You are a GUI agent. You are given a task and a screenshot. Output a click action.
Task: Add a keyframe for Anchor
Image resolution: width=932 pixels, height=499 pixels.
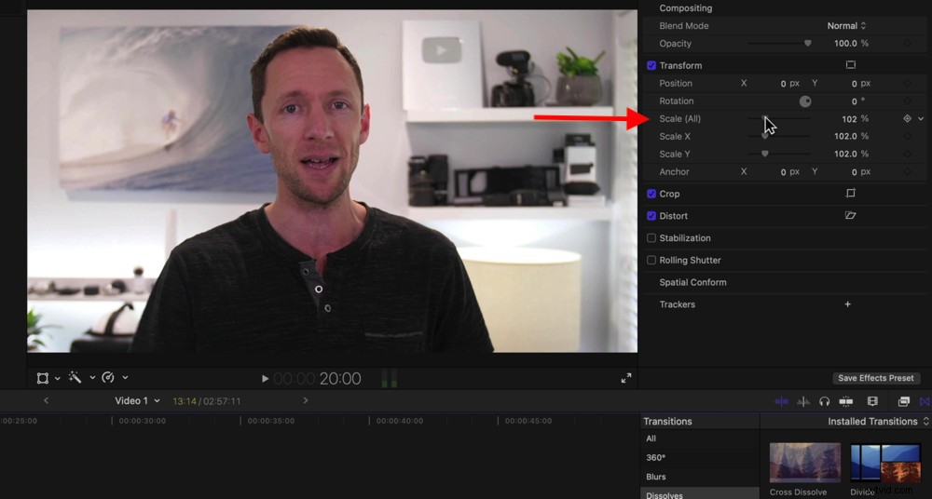pyautogui.click(x=907, y=171)
